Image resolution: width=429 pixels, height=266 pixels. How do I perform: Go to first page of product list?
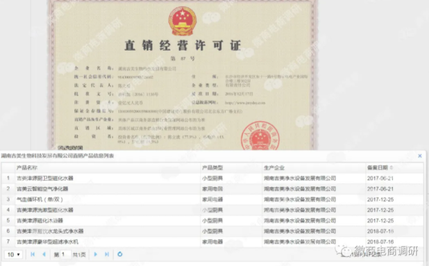pyautogui.click(x=33, y=254)
